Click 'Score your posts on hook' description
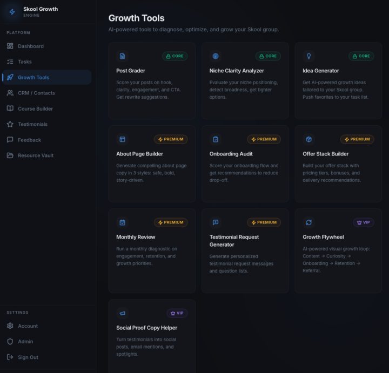This screenshot has height=373, width=389. point(149,90)
